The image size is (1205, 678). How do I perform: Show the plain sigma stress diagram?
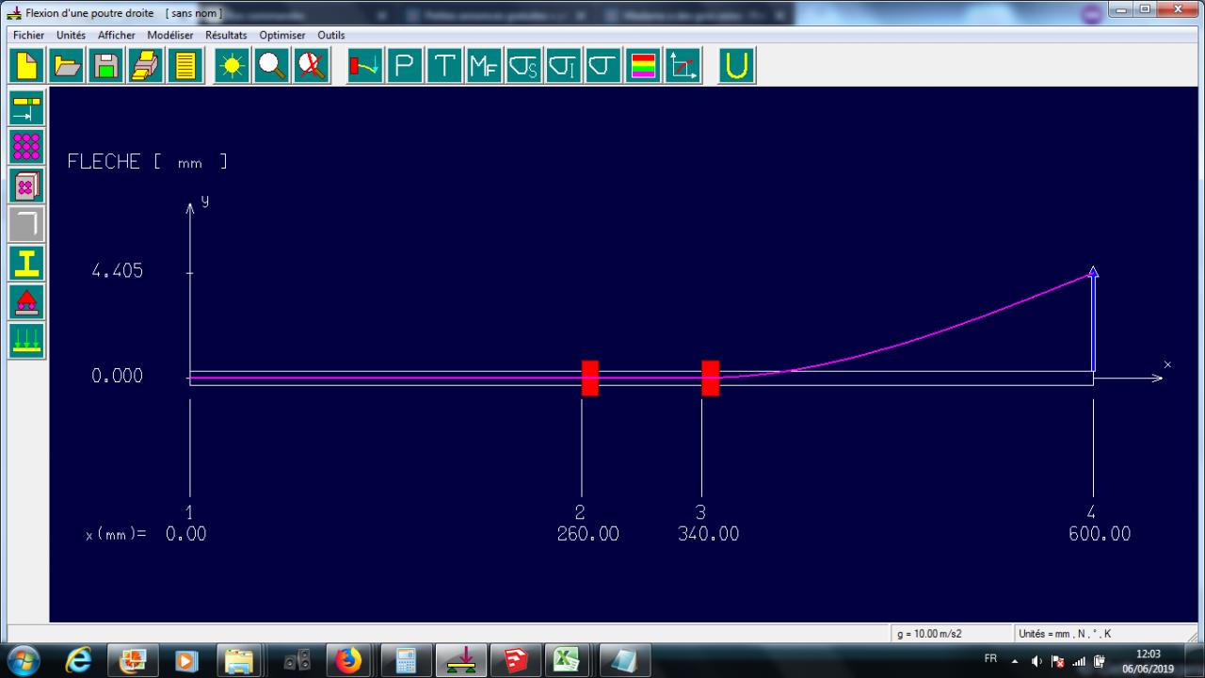602,66
